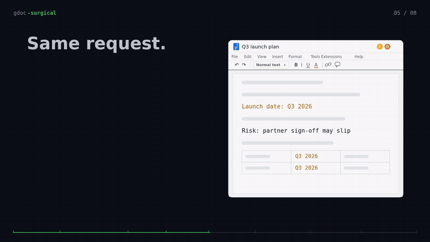Click the yellow S collaborator avatar
This screenshot has height=242, width=430.
point(379,47)
